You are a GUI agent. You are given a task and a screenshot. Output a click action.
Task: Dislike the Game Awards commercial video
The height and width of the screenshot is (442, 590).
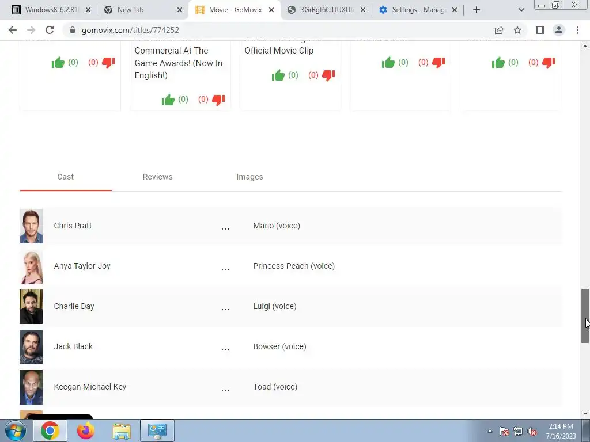coord(218,100)
